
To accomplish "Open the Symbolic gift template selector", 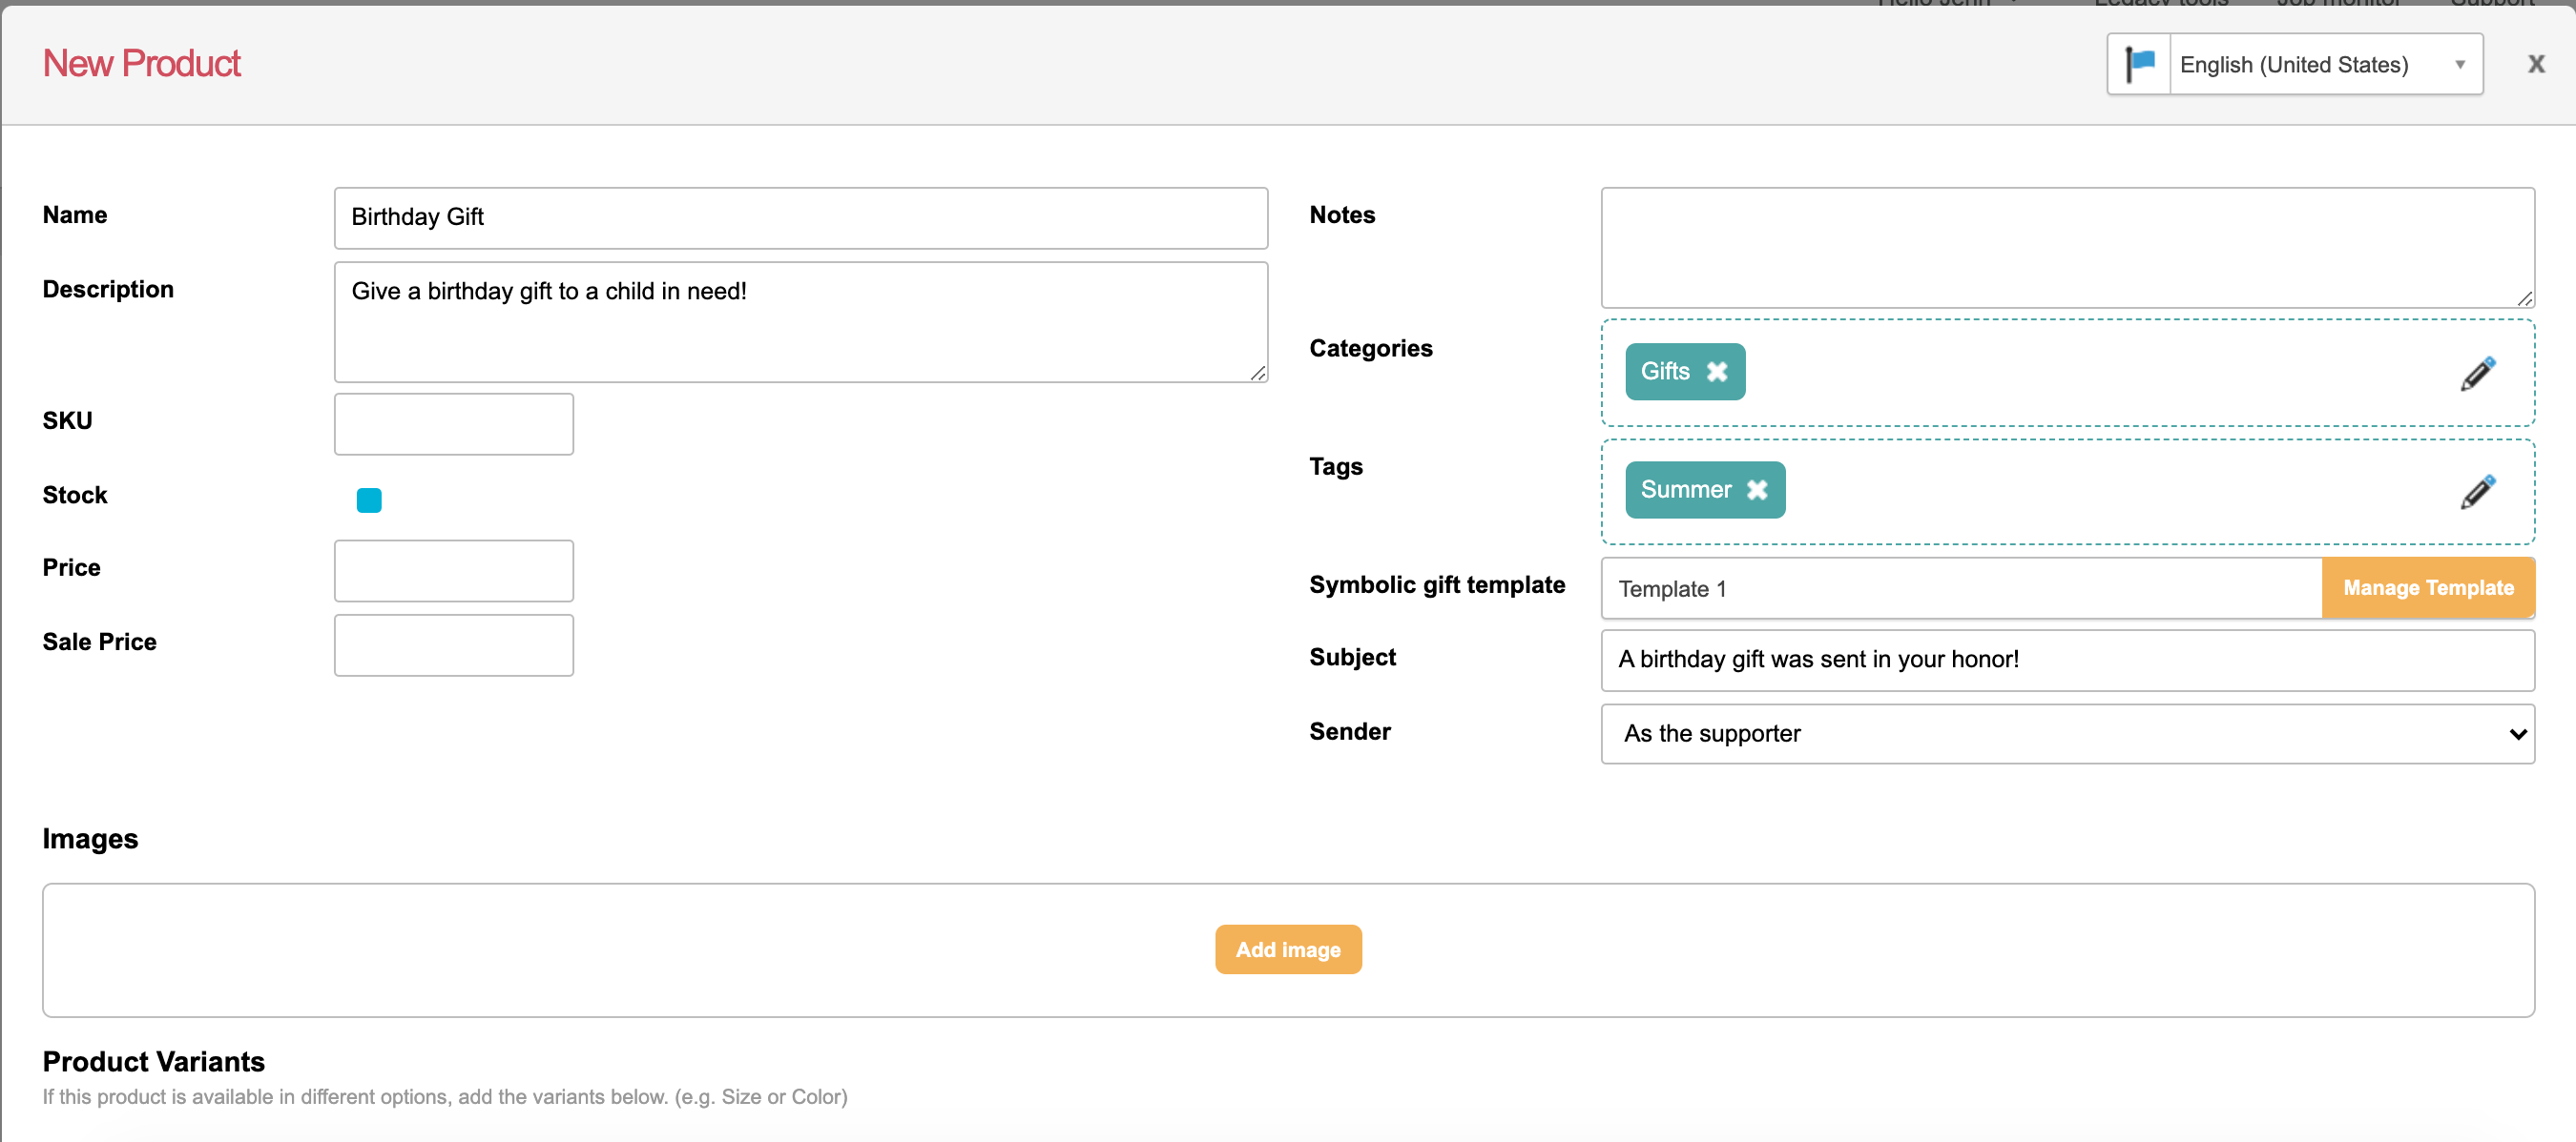I will (x=1960, y=588).
